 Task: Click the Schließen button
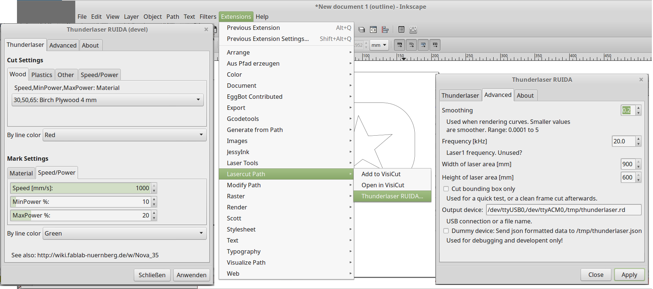pos(152,275)
